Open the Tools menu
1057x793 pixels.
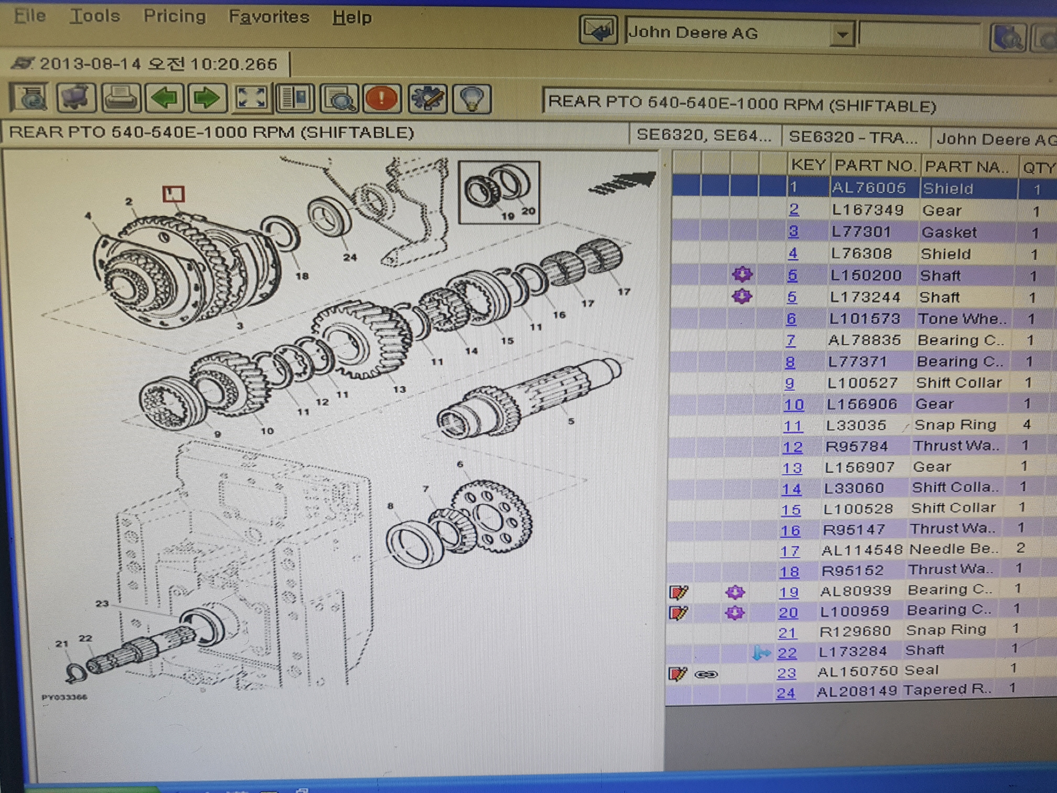(95, 16)
